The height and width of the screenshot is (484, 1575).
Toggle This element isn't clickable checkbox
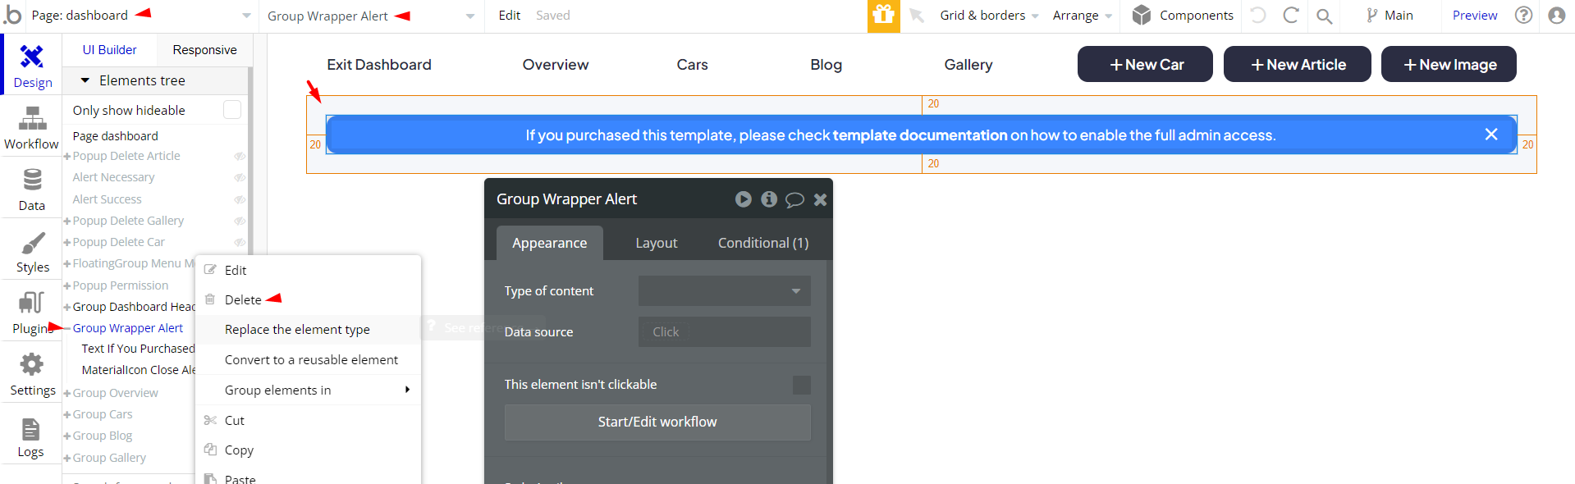coord(802,385)
